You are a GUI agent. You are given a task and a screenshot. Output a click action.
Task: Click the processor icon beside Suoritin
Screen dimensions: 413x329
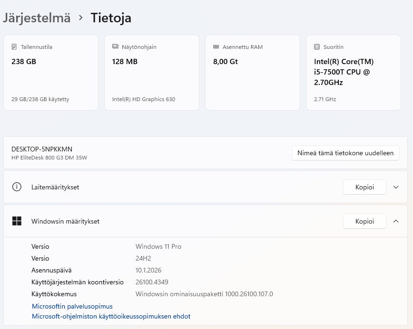coord(317,47)
